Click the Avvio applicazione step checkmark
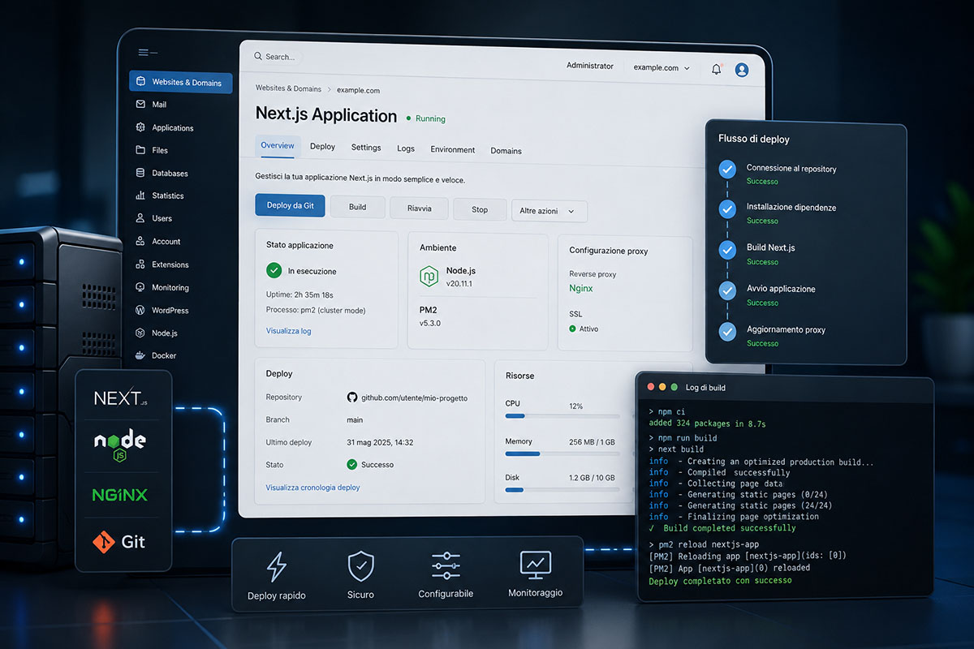Screen dimensions: 974x649 pos(727,290)
